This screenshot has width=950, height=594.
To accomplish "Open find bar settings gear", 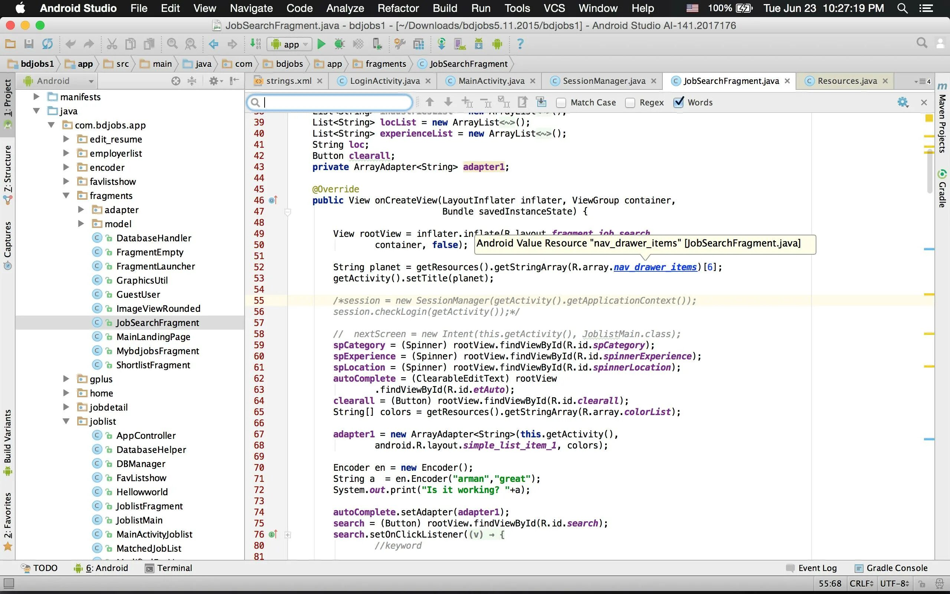I will (x=902, y=102).
